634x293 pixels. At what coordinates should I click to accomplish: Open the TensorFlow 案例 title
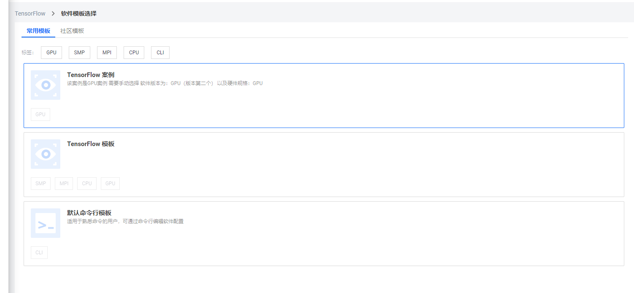(x=91, y=75)
